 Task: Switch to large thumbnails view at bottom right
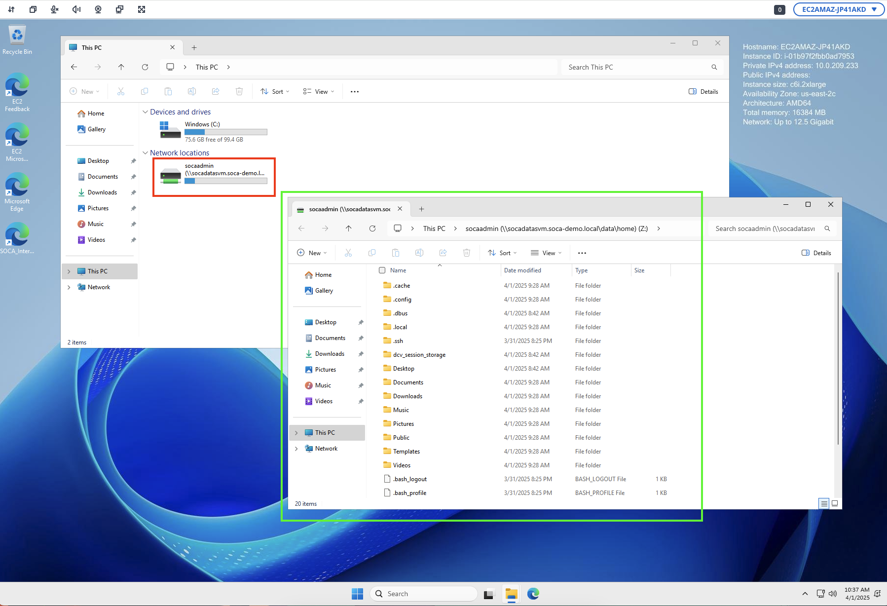click(x=835, y=503)
